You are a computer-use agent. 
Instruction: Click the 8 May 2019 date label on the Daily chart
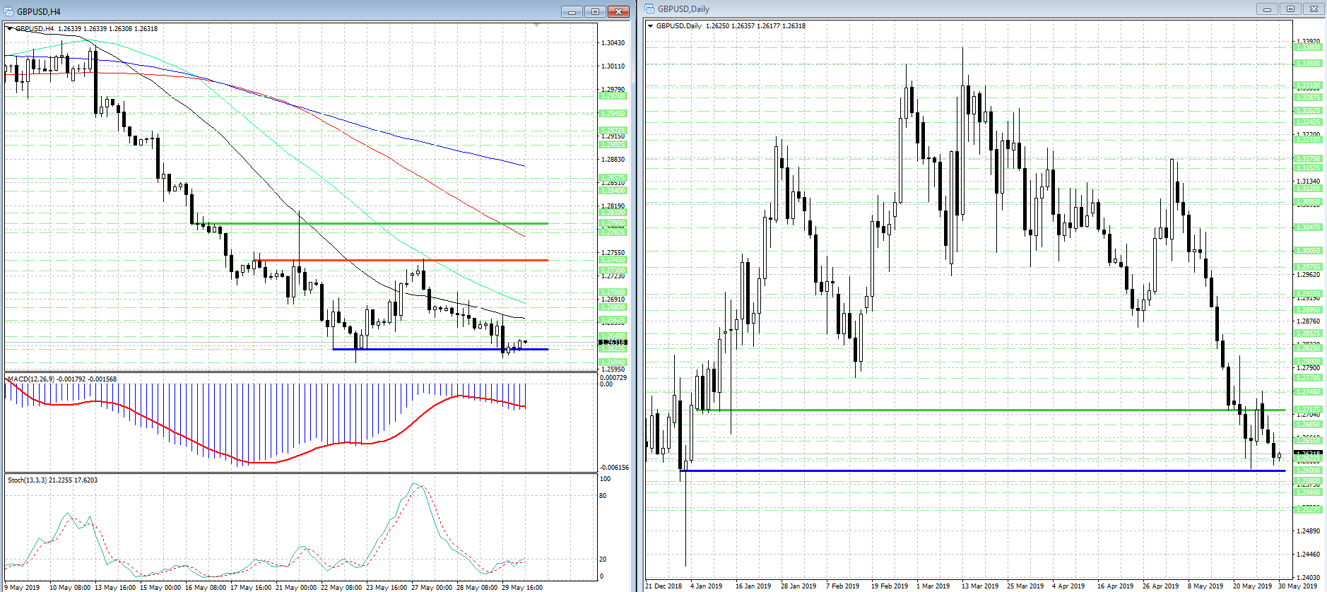point(1206,586)
